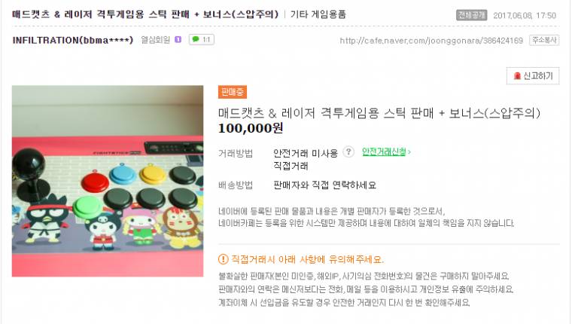
Task: Click the 판매중 status badge
Action: tap(233, 92)
